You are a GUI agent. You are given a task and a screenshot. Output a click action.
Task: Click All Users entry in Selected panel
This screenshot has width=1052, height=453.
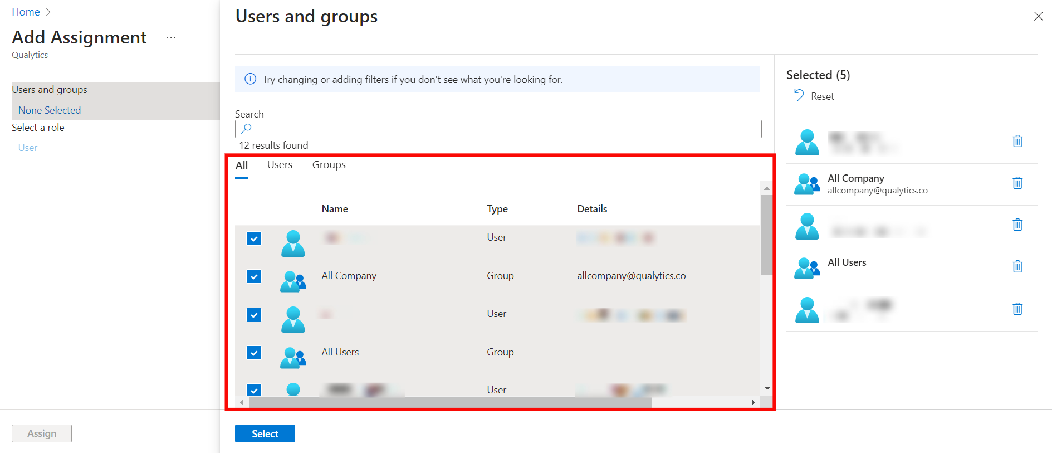[912, 268]
